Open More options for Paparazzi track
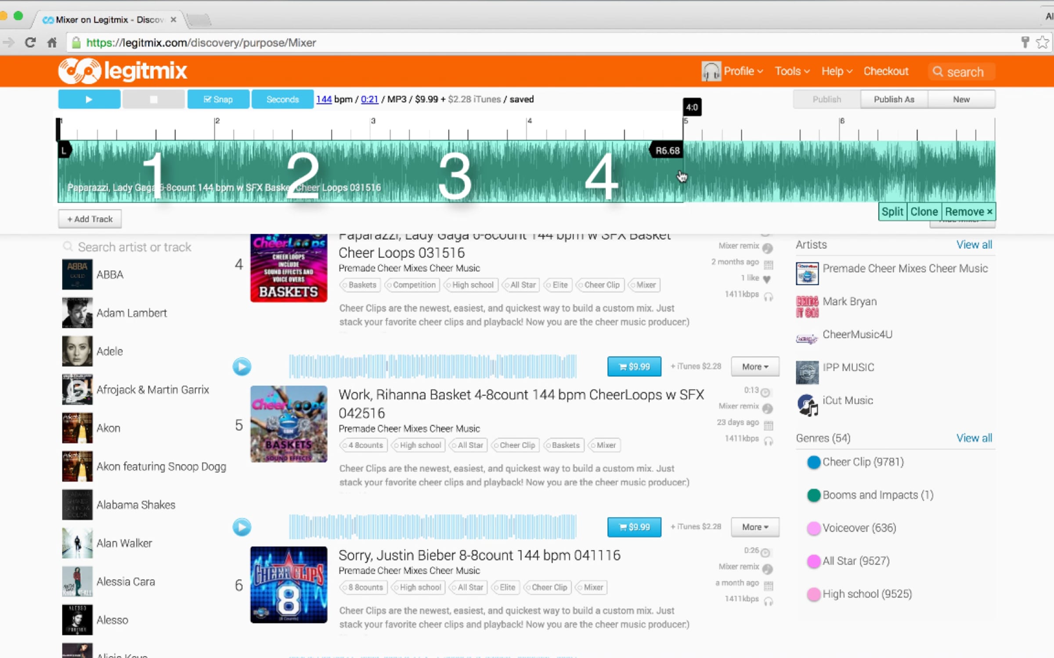The height and width of the screenshot is (658, 1054). click(x=754, y=366)
